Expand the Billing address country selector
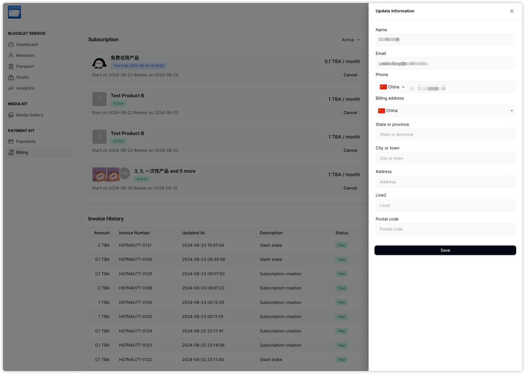The height and width of the screenshot is (374, 525). point(445,111)
